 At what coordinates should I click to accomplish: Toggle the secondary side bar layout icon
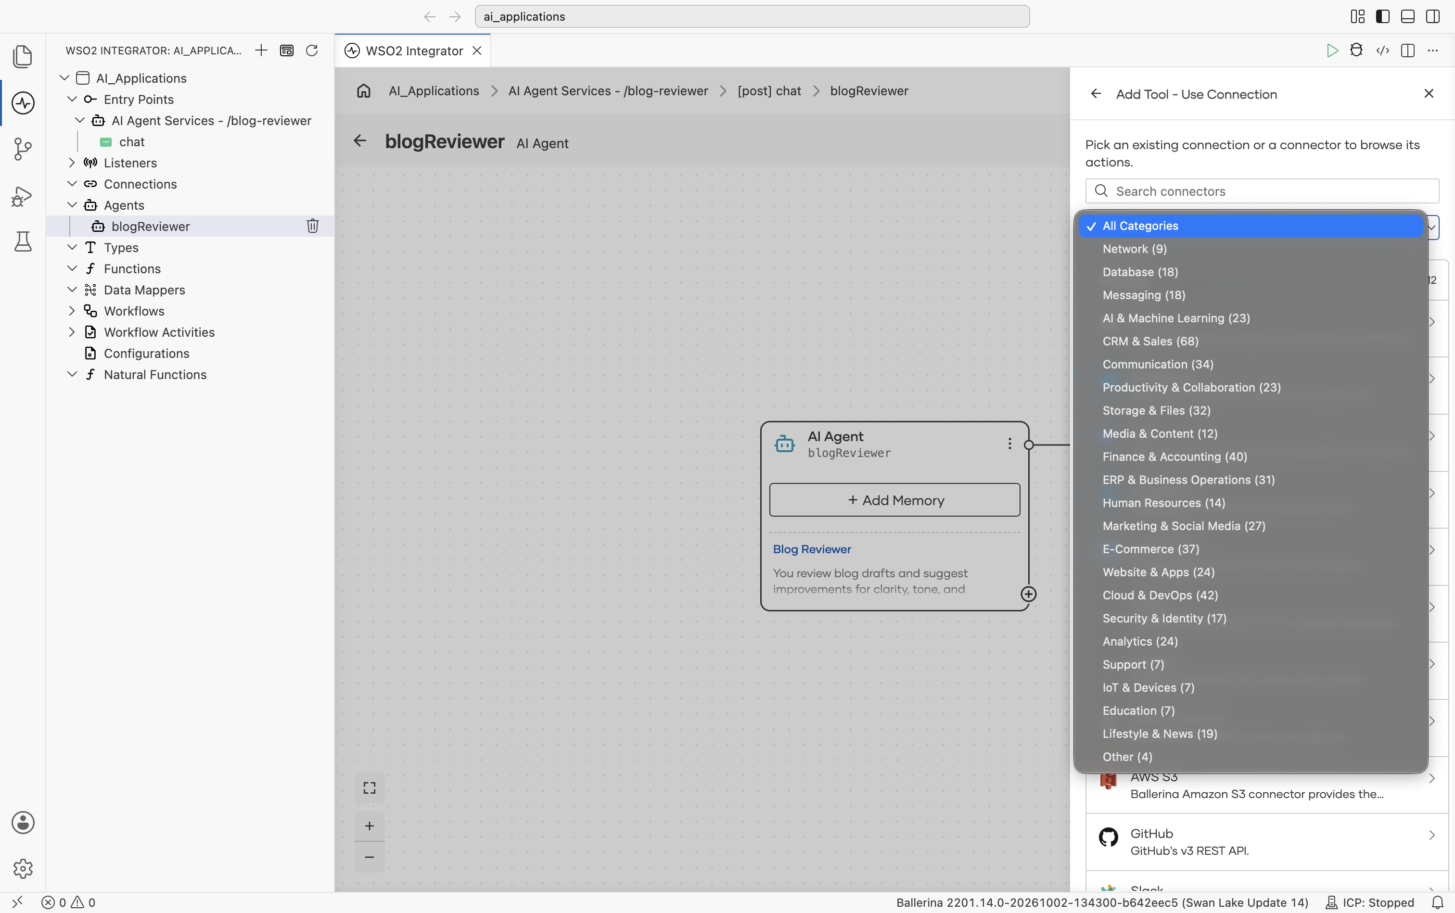click(x=1432, y=16)
